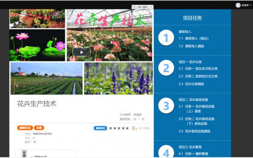
Task: Click the 主讲教师 teacher name
Action: pyautogui.click(x=137, y=115)
